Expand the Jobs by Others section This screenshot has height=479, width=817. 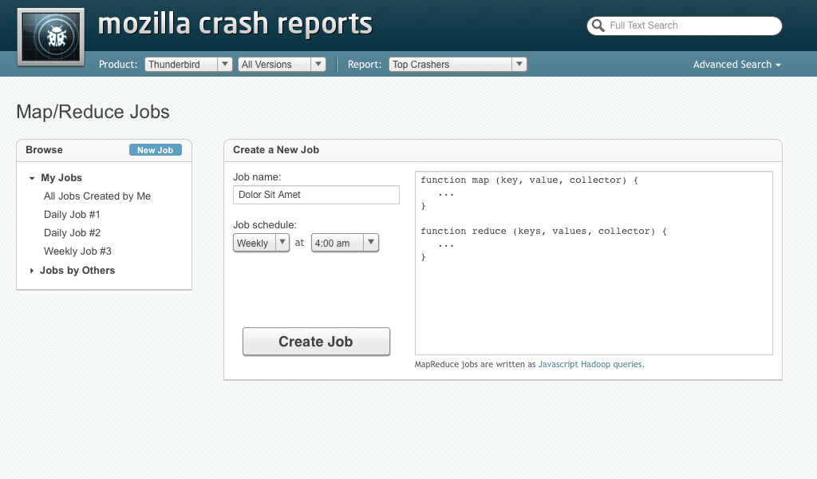32,271
